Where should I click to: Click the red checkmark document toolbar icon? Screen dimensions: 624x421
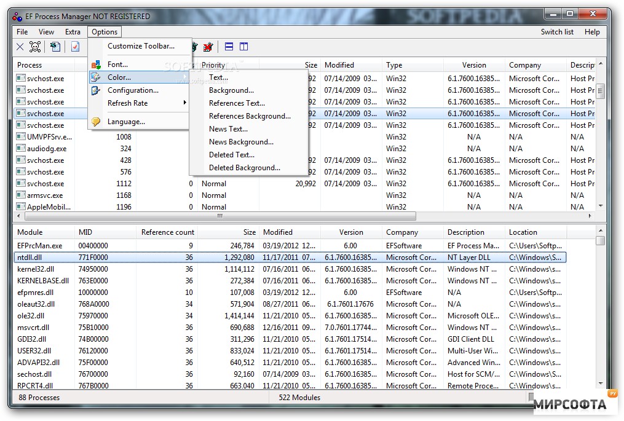75,47
